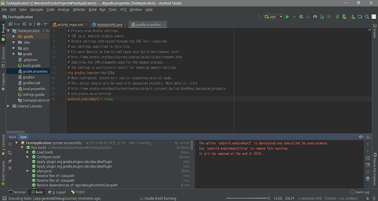Expand External Libraries node
This screenshot has width=378, height=201.
tap(8, 106)
